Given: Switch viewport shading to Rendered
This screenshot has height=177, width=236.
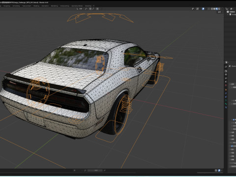Looking at the screenshot, I should 219,9.
